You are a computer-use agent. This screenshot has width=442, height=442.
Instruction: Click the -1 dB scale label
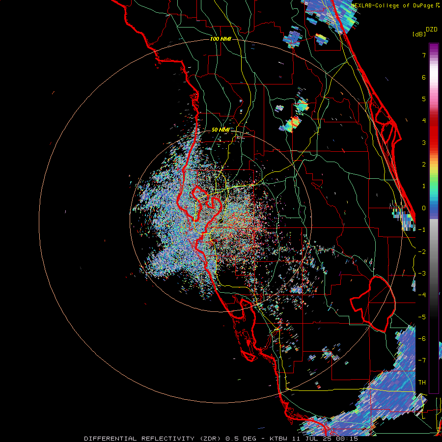pos(422,230)
